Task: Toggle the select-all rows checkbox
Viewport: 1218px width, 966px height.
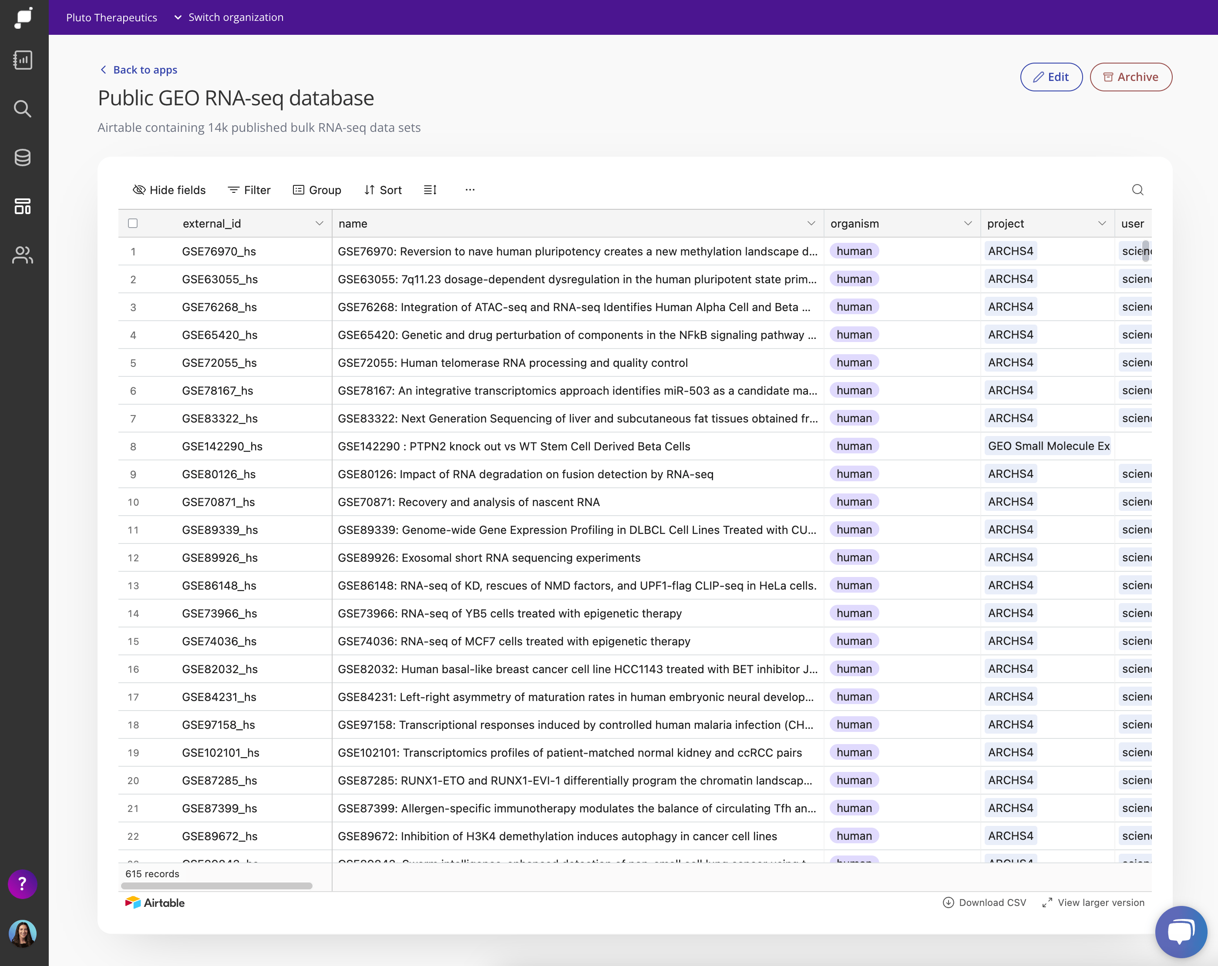Action: coord(133,223)
